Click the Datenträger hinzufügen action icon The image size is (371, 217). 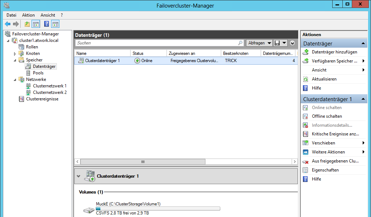pyautogui.click(x=305, y=52)
